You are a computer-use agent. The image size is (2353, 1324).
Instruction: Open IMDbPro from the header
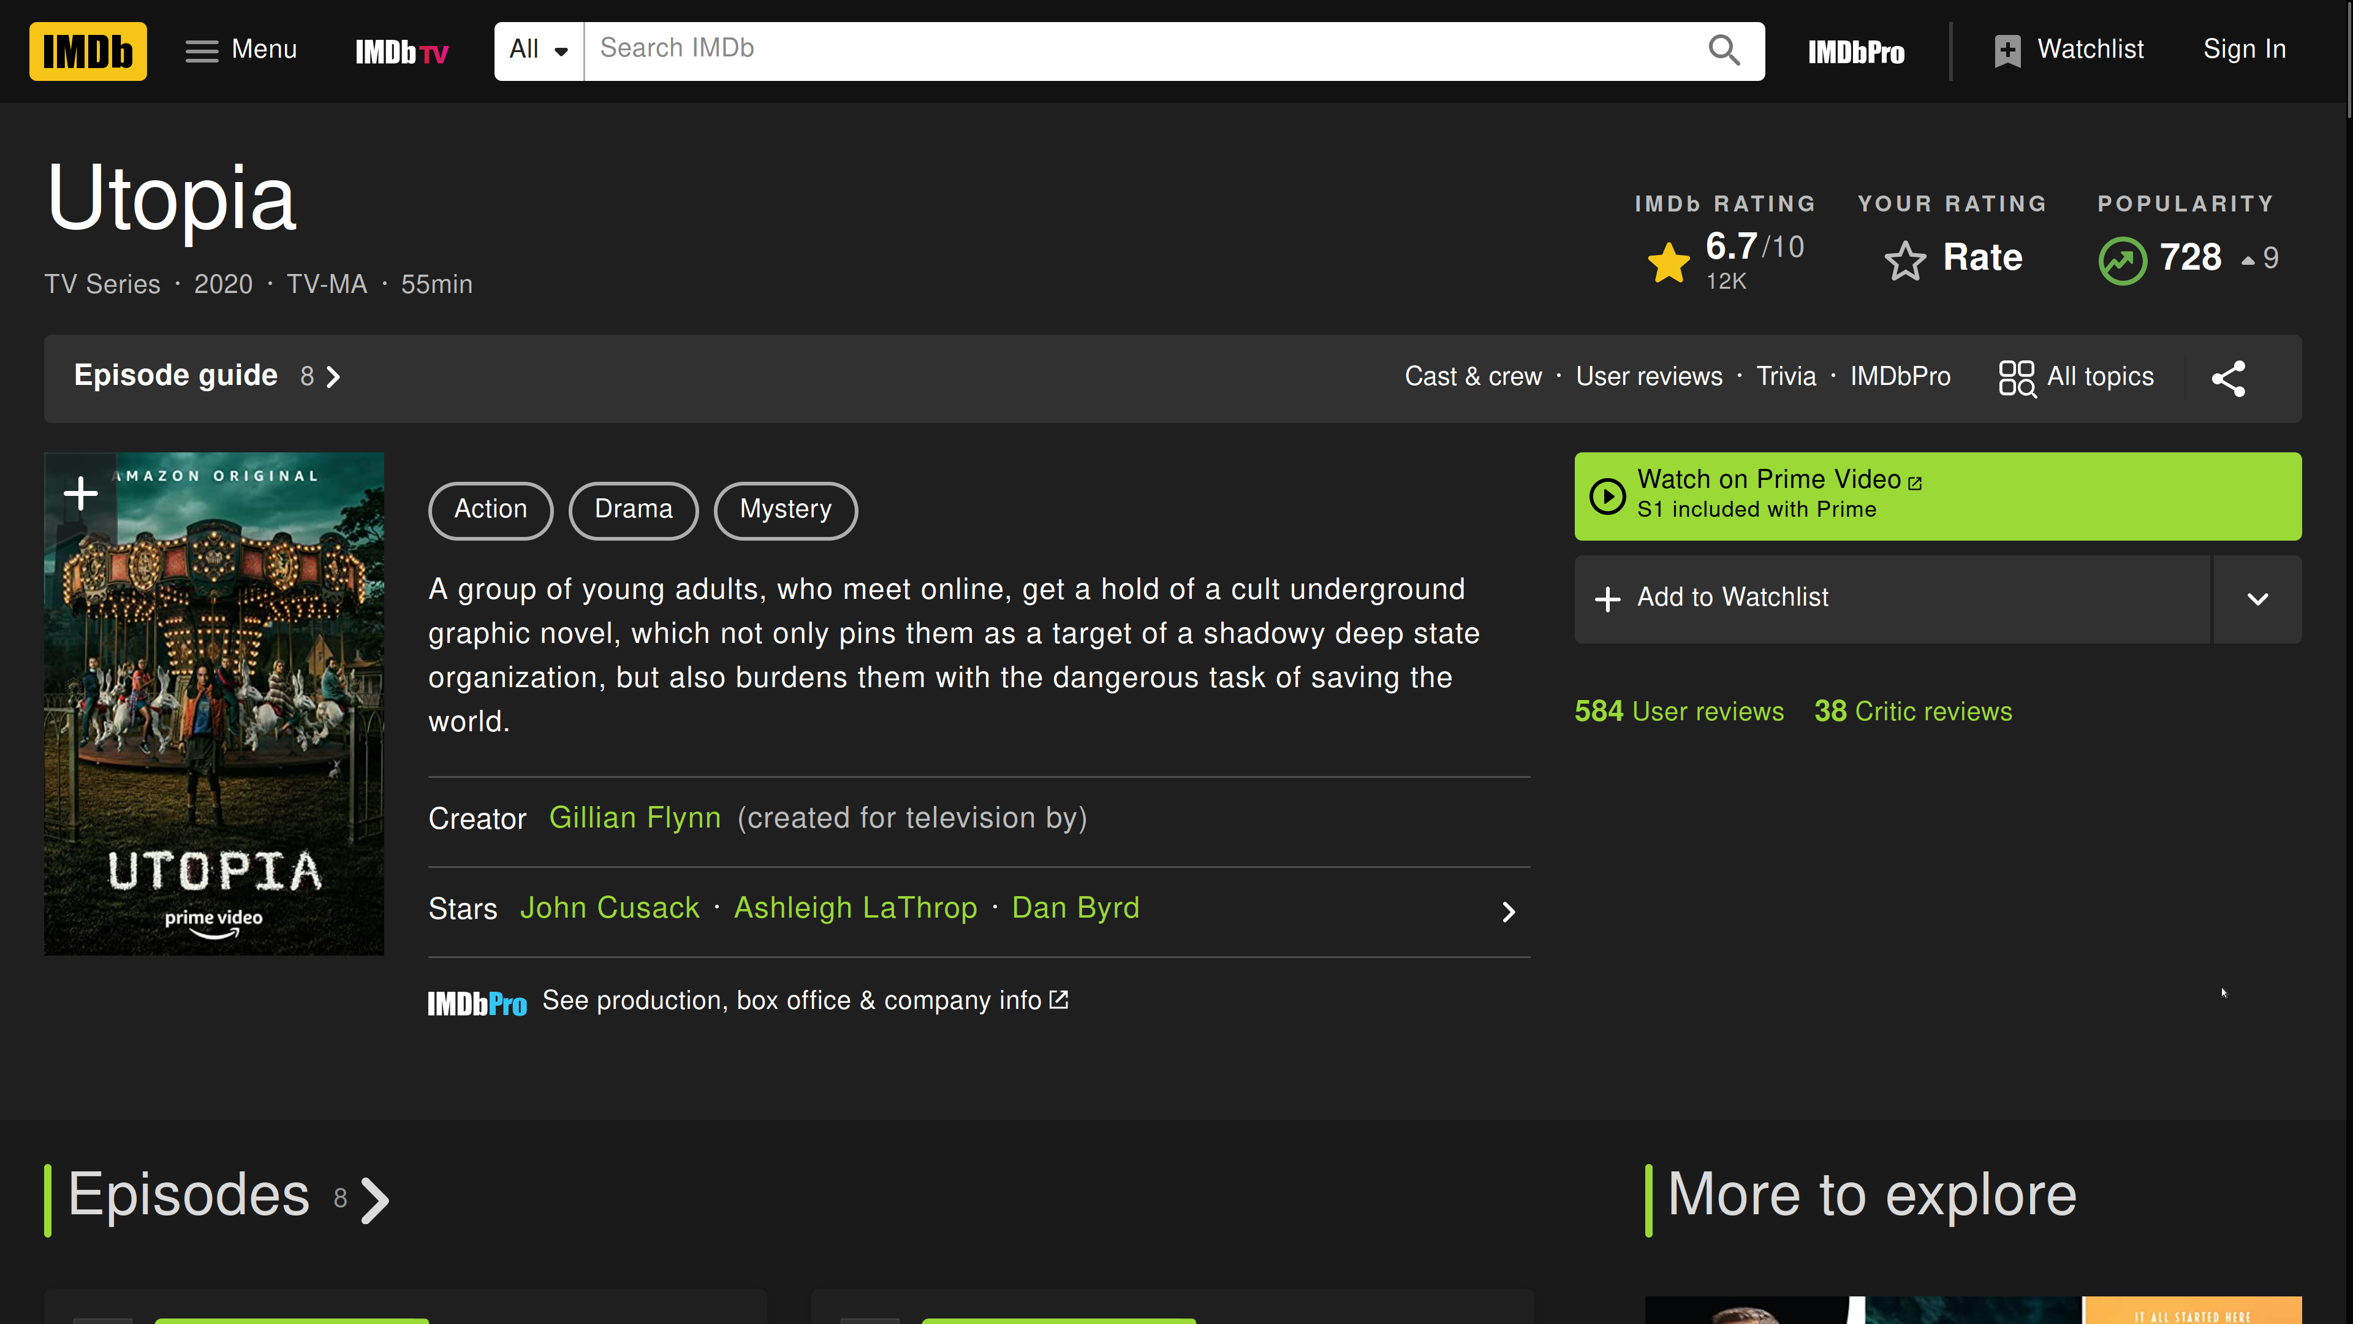pos(1856,52)
